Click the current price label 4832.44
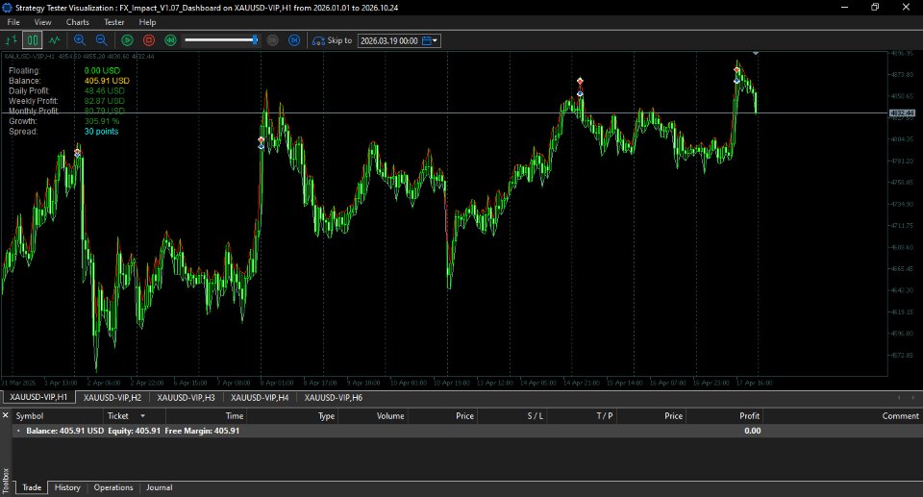923x497 pixels. [x=902, y=113]
